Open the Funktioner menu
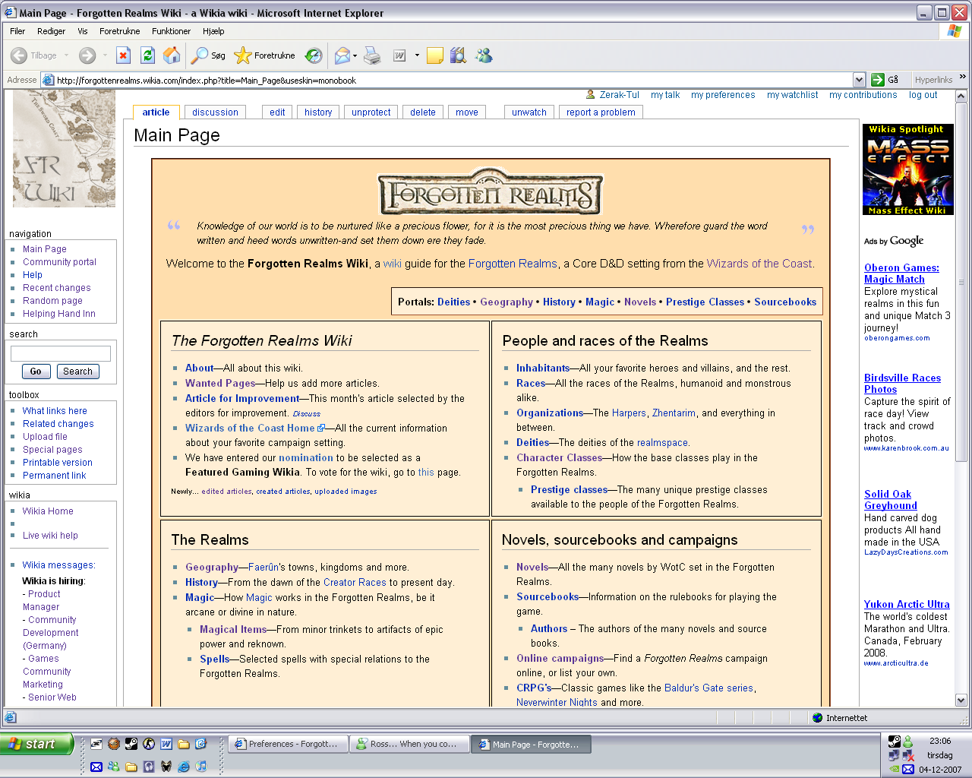This screenshot has height=778, width=972. pos(171,31)
